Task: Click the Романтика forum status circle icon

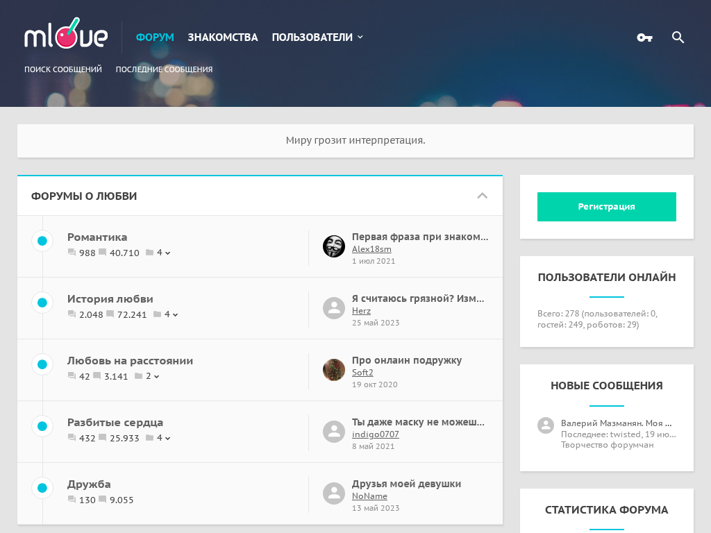Action: [42, 241]
